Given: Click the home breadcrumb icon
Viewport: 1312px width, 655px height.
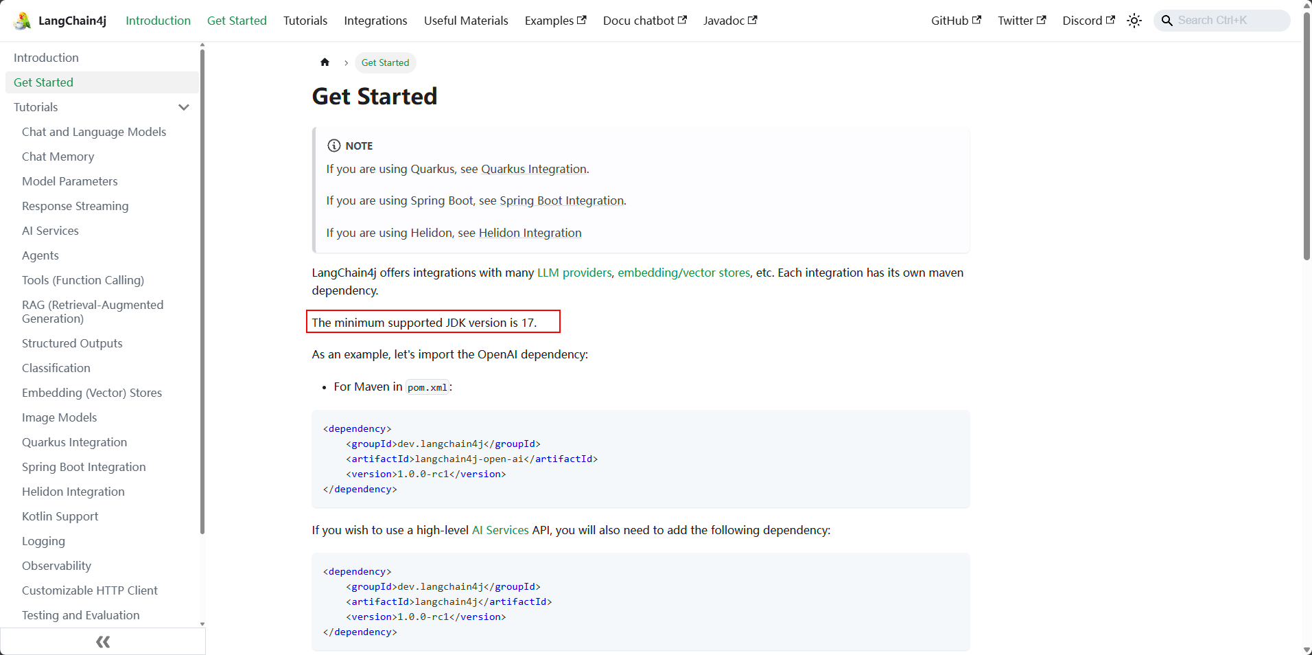Looking at the screenshot, I should point(325,62).
